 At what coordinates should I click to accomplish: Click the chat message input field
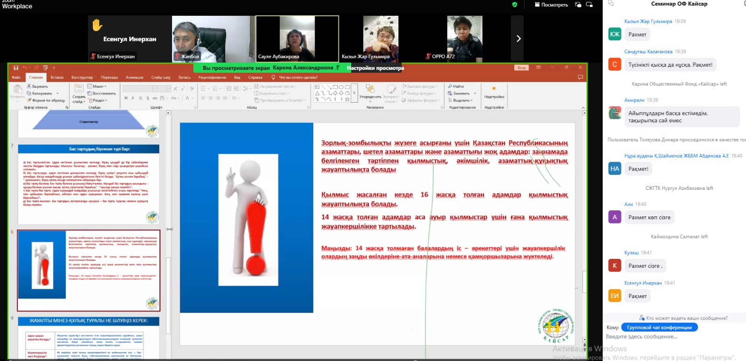click(674, 336)
